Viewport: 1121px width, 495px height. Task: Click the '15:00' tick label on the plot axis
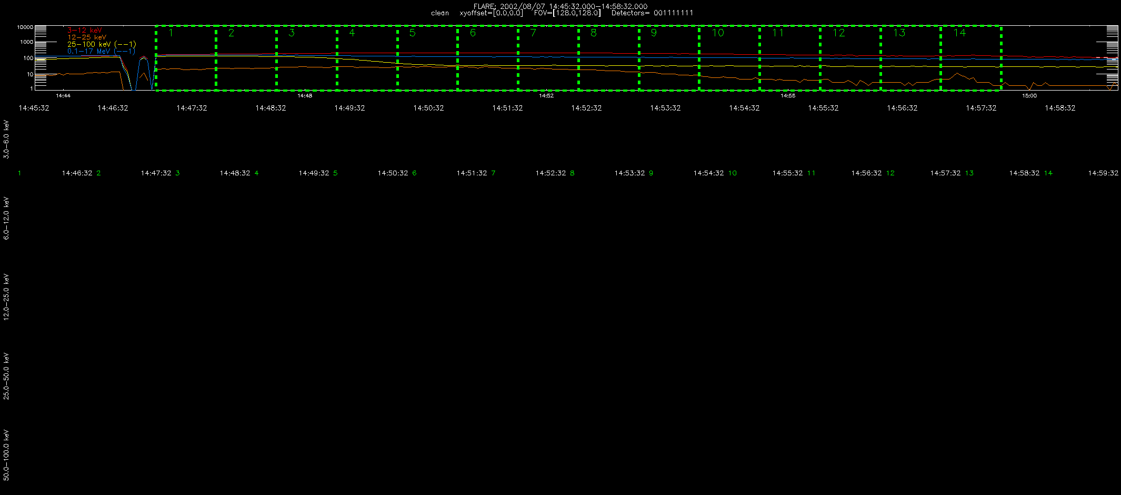(1029, 96)
